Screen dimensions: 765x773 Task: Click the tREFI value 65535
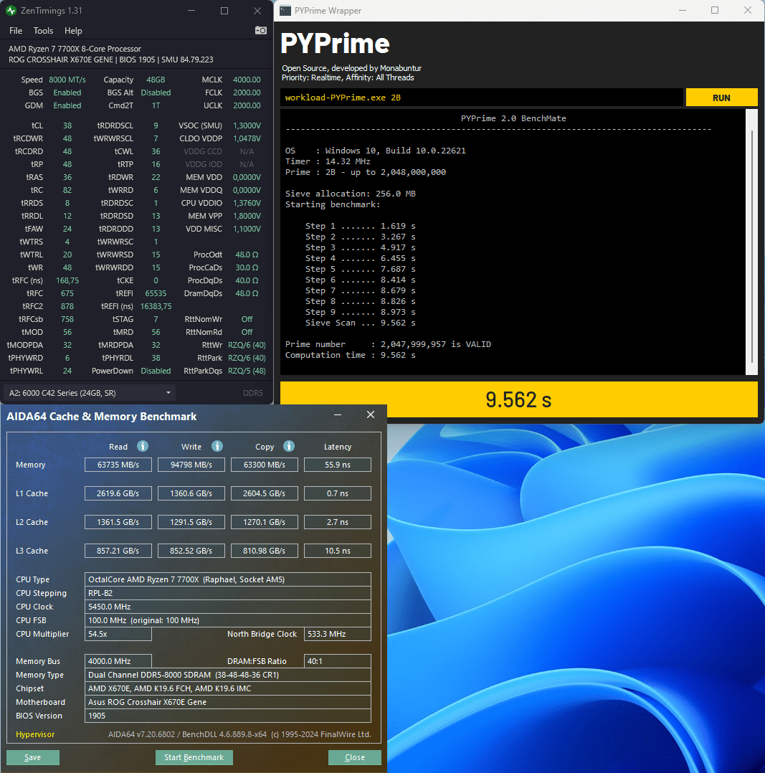click(x=156, y=293)
